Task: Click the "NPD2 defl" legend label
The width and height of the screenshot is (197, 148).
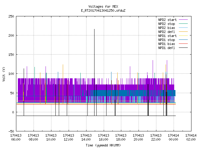Action: (167, 32)
